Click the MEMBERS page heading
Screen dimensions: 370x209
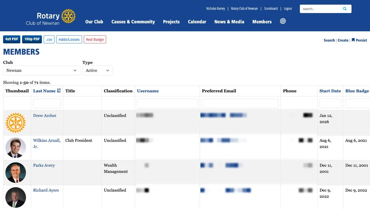21,52
